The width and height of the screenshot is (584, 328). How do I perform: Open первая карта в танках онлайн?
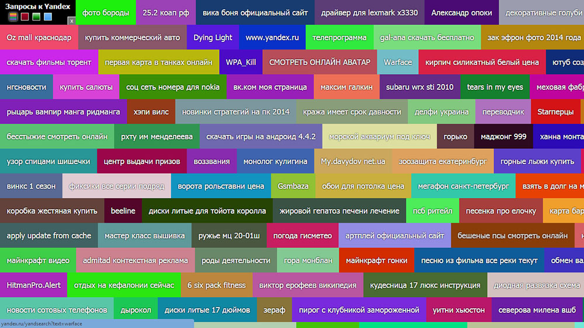pos(158,62)
